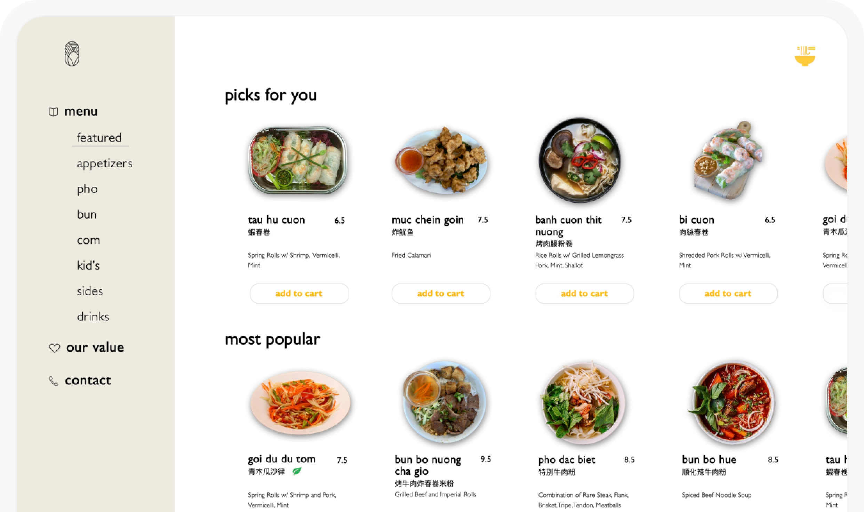The width and height of the screenshot is (864, 512).
Task: Click the green leaf icon under goi du du tom
Action: [297, 471]
